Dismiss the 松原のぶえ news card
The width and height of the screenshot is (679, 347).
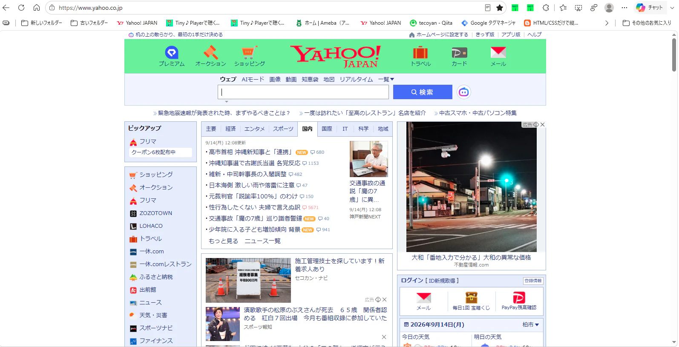(384, 337)
